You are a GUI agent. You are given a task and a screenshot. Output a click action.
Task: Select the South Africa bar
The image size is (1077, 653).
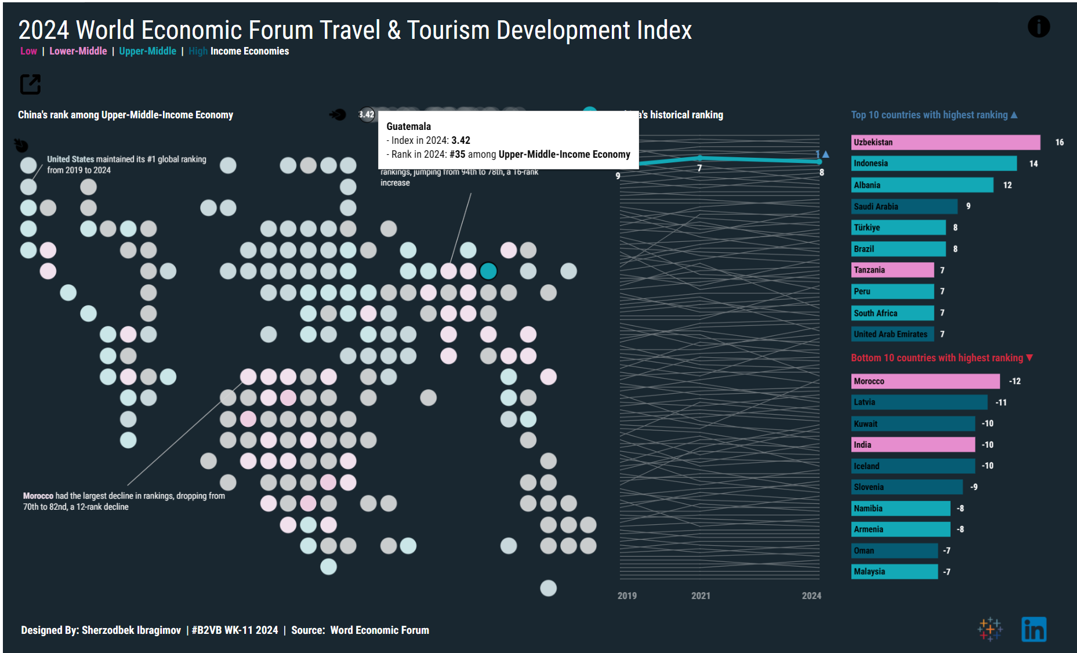click(893, 313)
